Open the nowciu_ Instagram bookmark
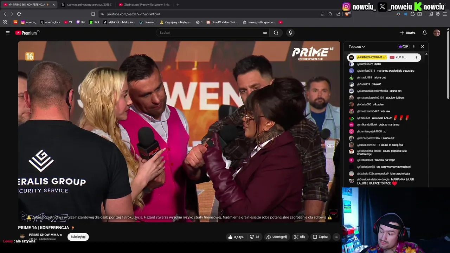This screenshot has height=253, width=450. coord(28,22)
